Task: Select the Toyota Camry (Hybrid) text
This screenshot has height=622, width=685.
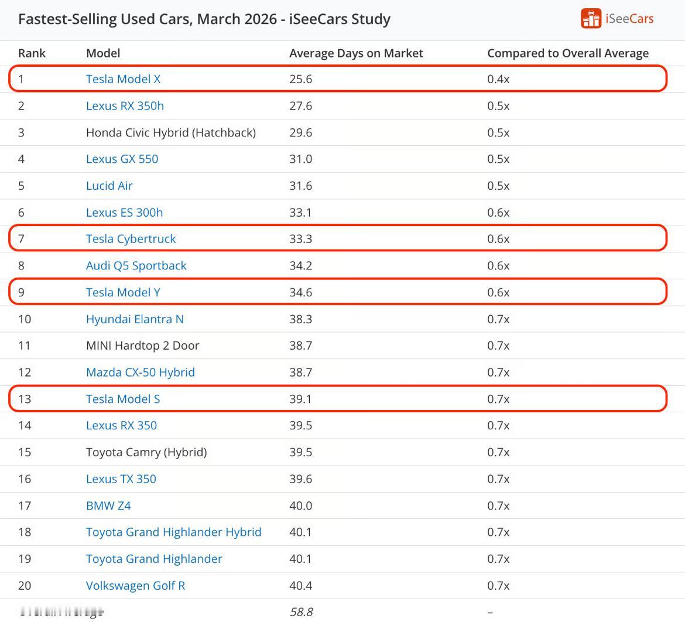Action: pos(146,452)
